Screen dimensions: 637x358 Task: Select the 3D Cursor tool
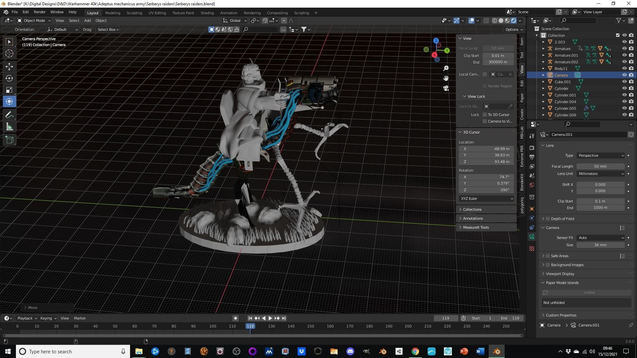click(9, 53)
